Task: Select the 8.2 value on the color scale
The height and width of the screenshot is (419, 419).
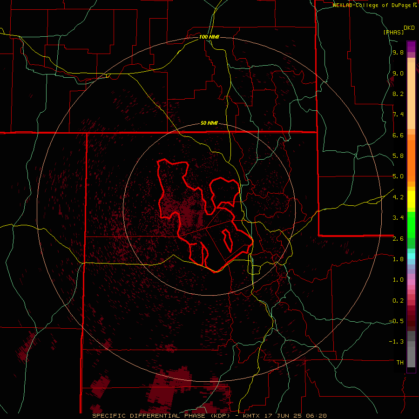Action: pos(398,94)
